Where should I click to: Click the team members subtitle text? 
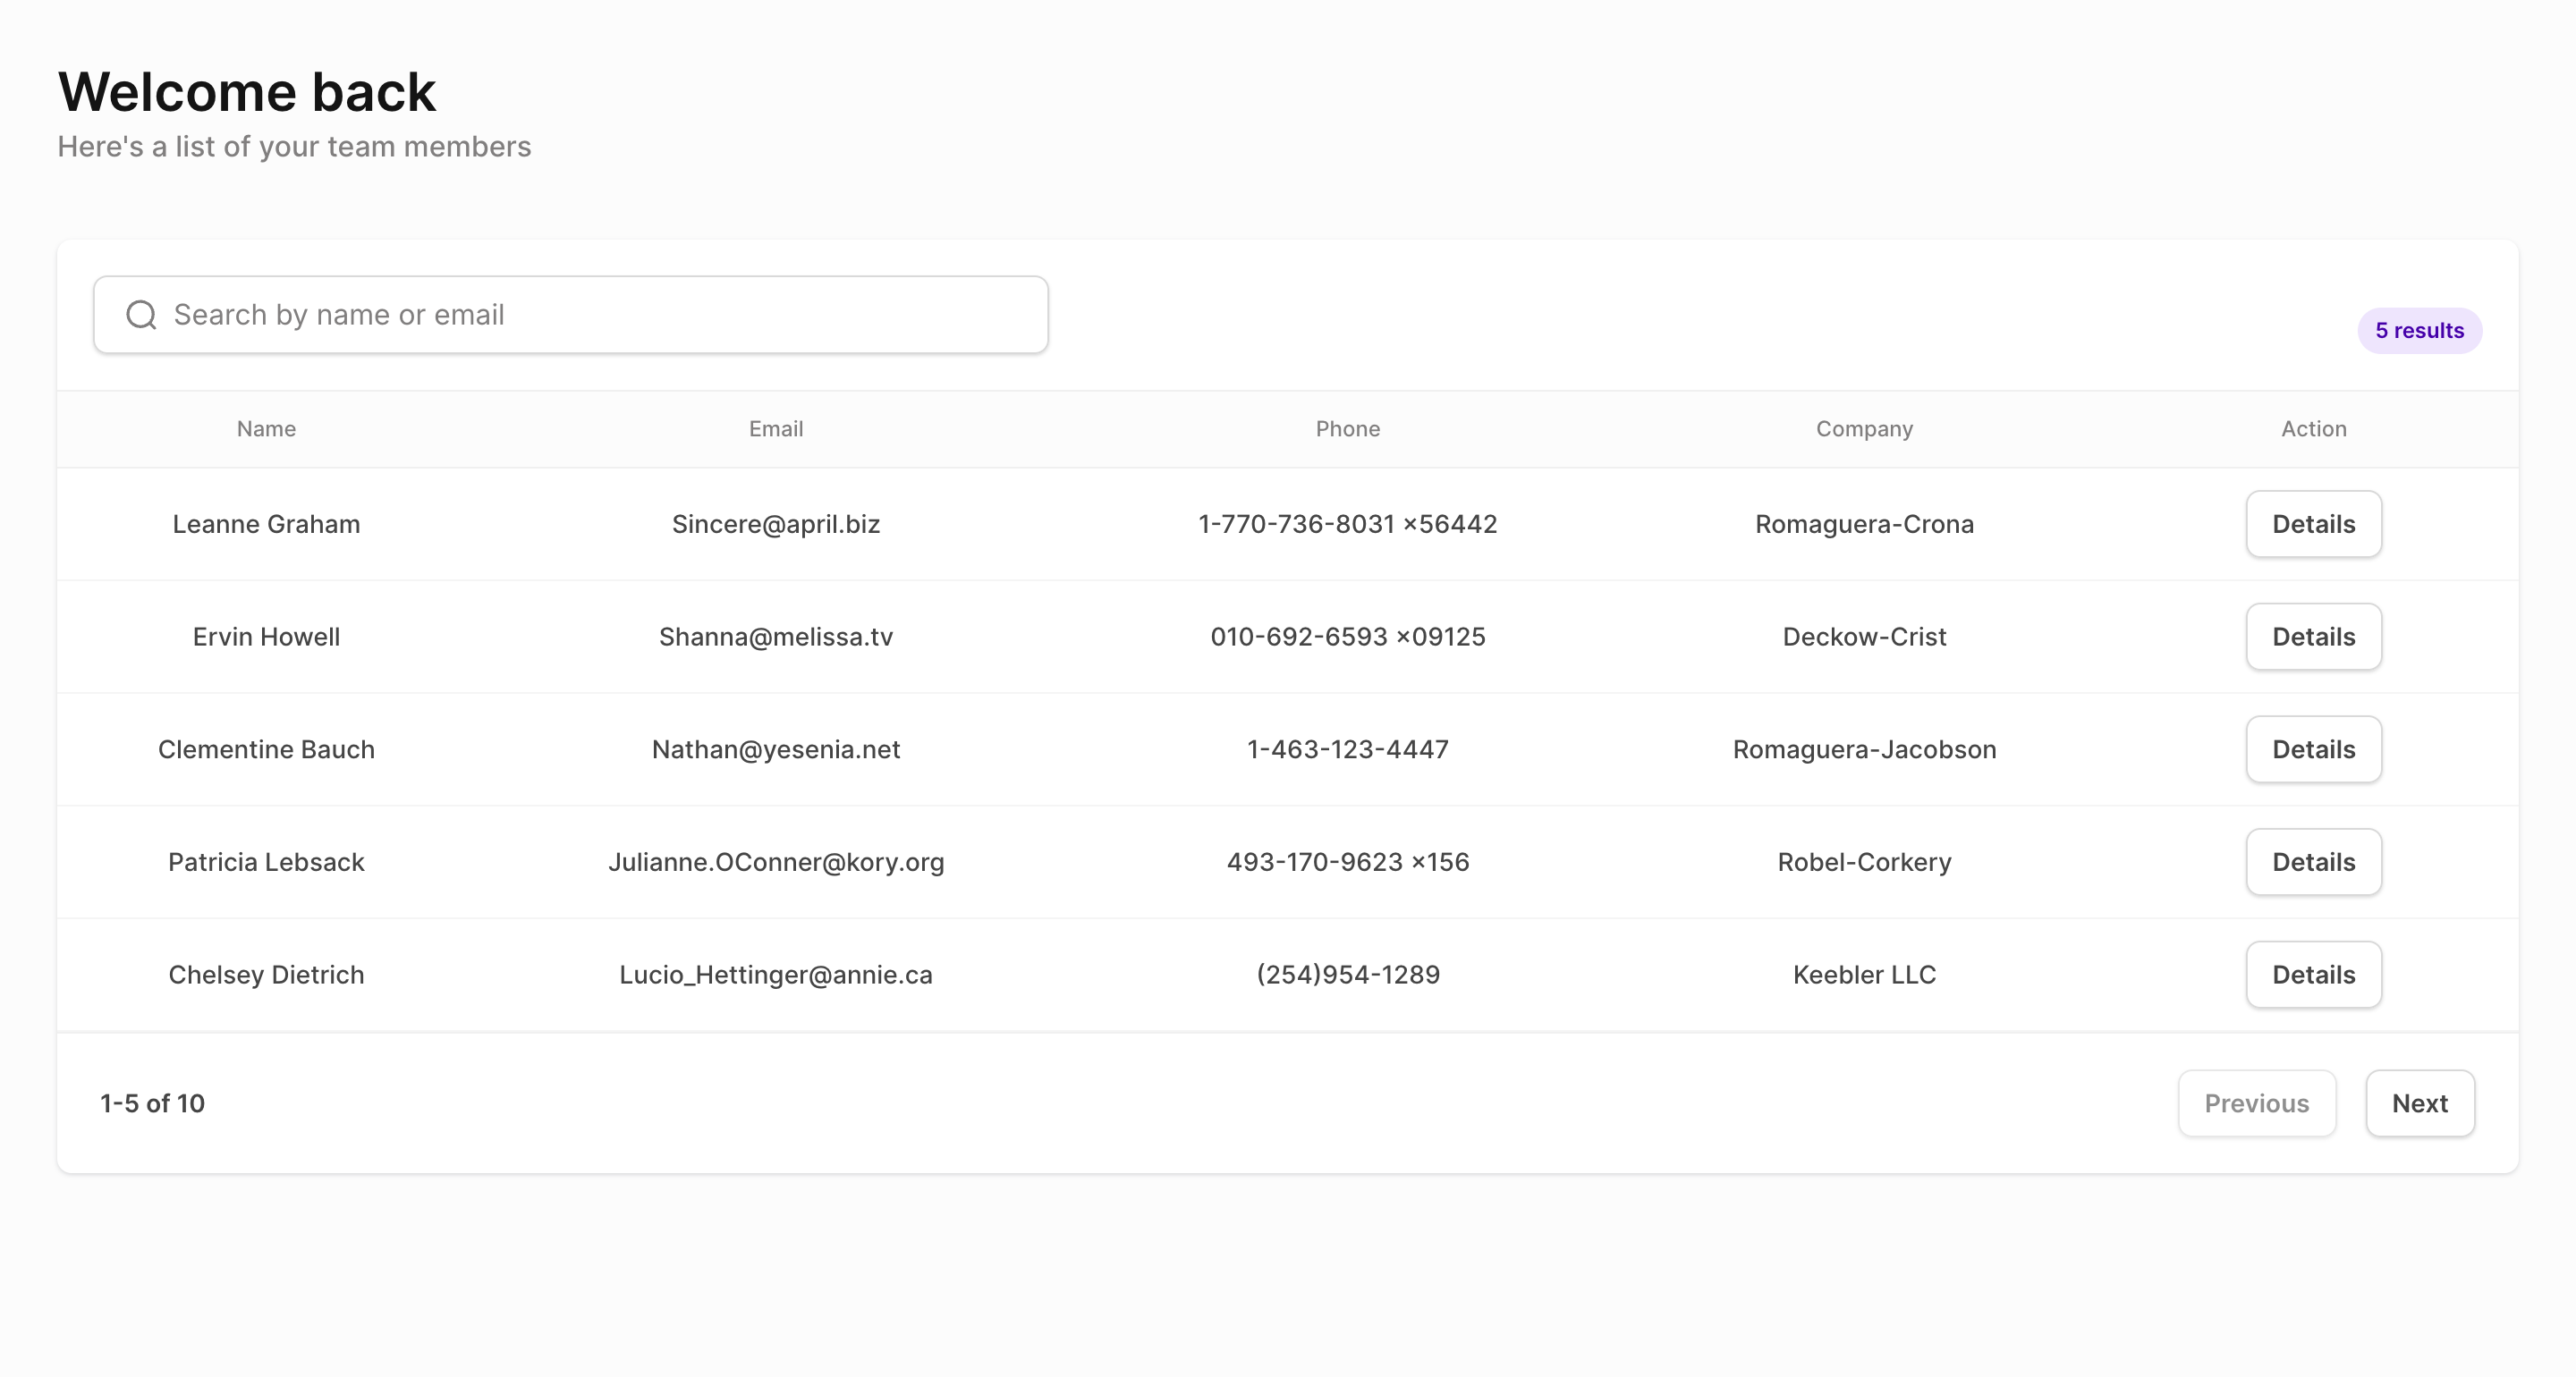pyautogui.click(x=294, y=147)
